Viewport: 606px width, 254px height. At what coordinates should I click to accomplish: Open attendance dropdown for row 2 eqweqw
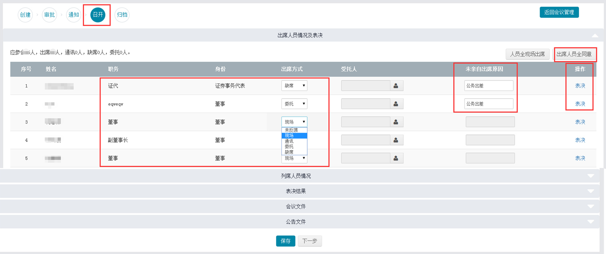click(x=294, y=104)
